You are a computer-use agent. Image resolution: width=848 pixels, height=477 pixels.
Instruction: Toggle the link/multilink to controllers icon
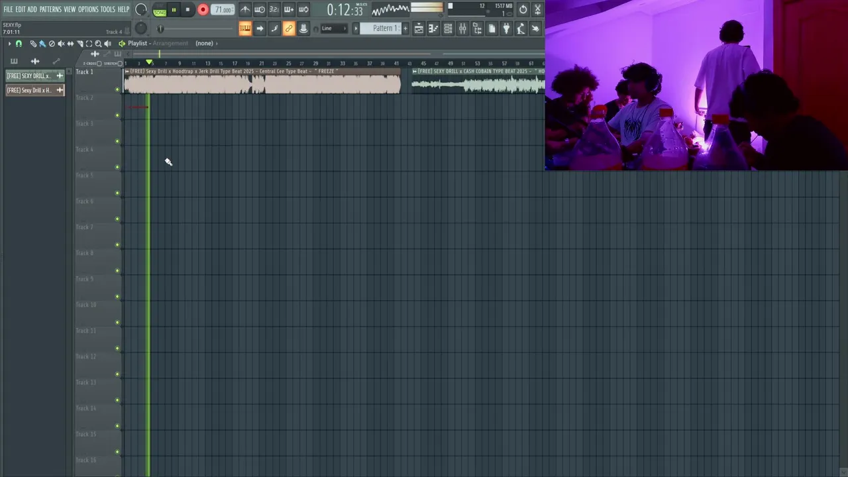(x=289, y=28)
